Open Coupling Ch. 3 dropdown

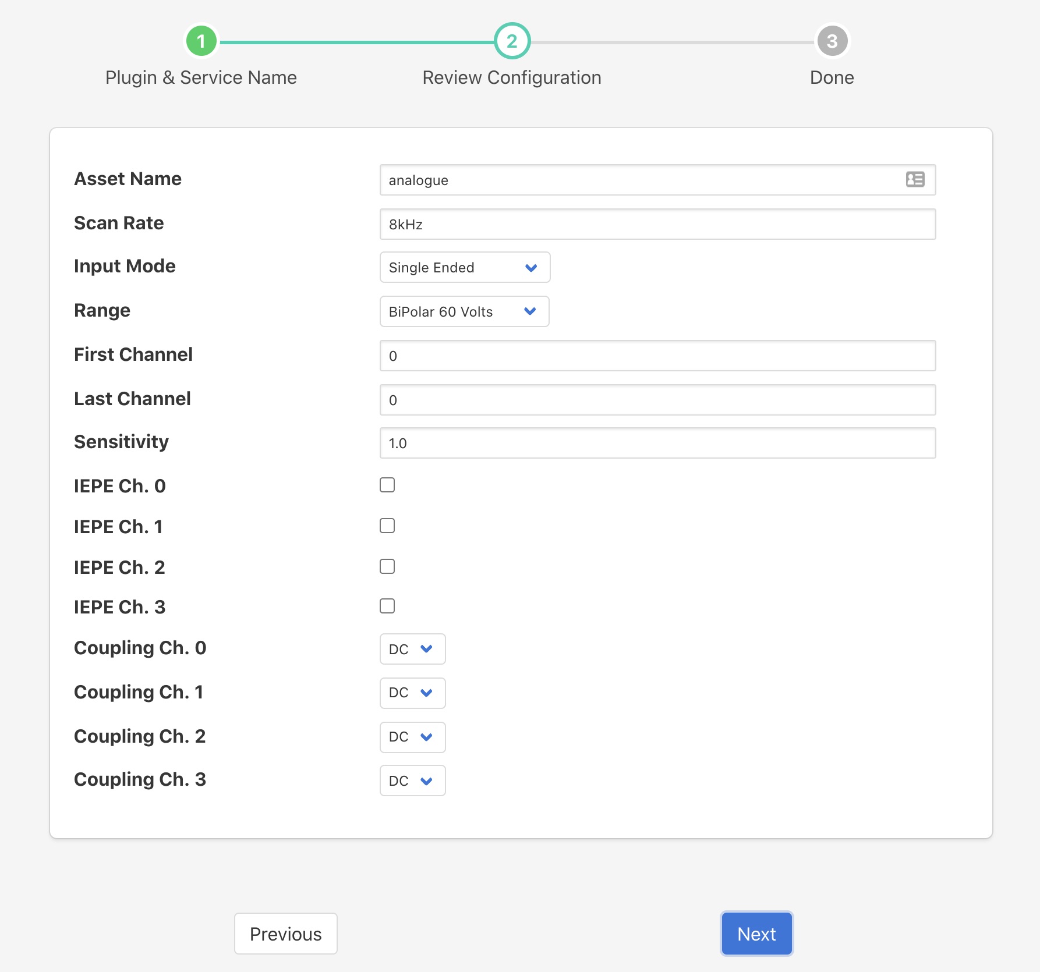[x=412, y=781]
